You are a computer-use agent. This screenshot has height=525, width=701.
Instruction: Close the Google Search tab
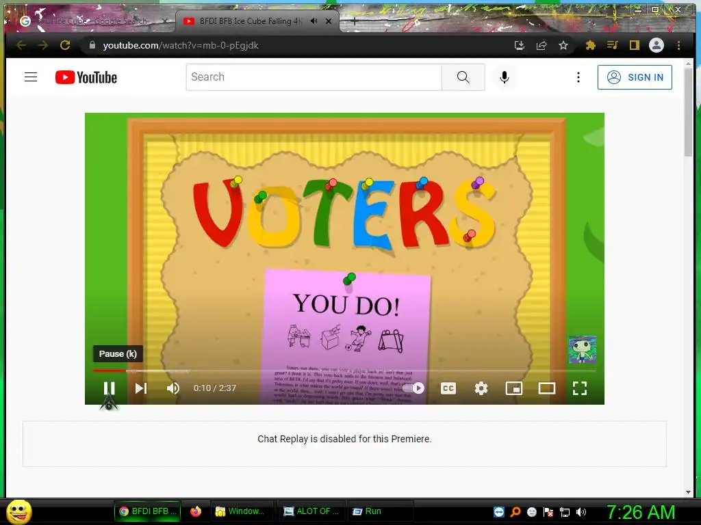point(165,21)
